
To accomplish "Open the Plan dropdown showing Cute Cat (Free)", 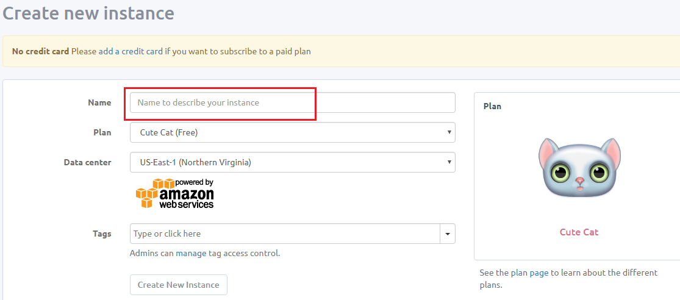I will (x=293, y=133).
